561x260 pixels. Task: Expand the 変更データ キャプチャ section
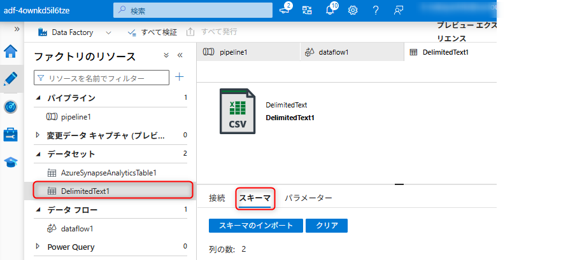tap(38, 135)
